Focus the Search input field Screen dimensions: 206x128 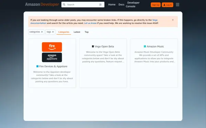(83, 4)
